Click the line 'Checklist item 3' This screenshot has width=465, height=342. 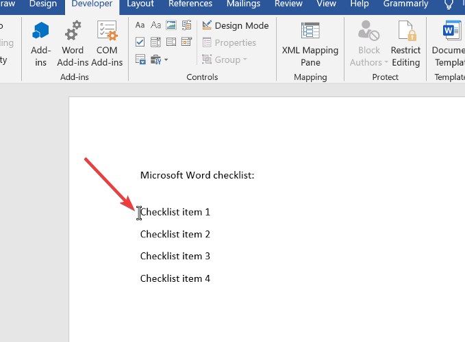click(x=175, y=256)
